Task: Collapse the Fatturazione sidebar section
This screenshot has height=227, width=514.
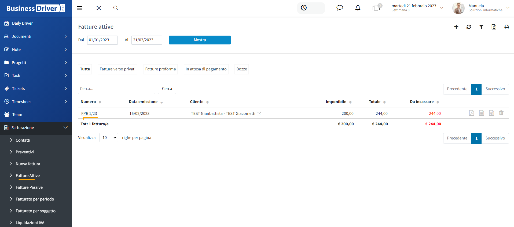Action: tap(36, 128)
